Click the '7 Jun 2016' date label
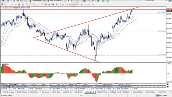The height and width of the screenshot is (97, 172). 4,89
